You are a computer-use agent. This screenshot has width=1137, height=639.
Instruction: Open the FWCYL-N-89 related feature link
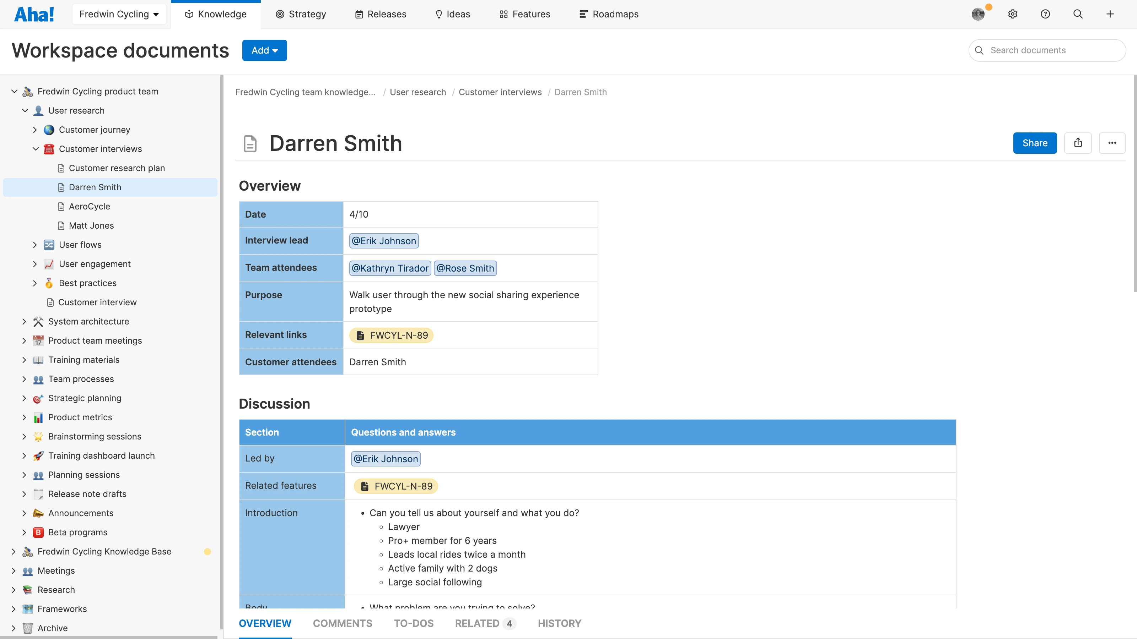pyautogui.click(x=395, y=486)
